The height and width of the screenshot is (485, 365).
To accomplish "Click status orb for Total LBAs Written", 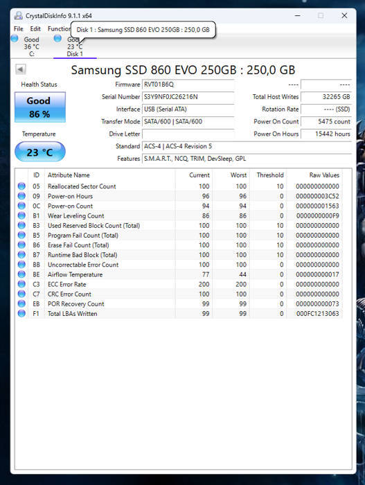I will [21, 313].
